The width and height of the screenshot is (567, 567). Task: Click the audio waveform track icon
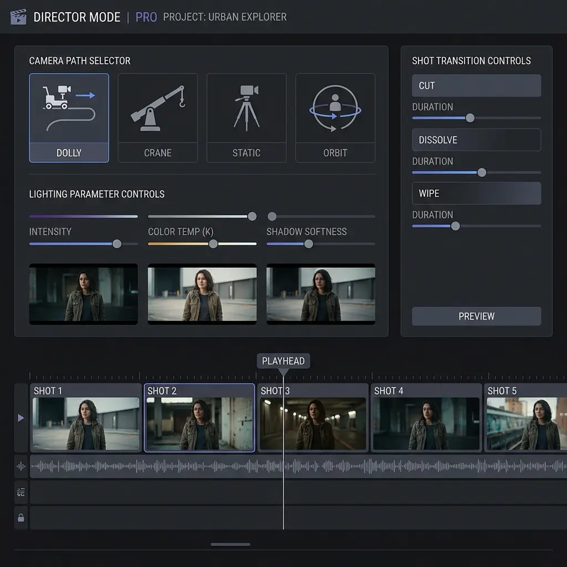20,467
